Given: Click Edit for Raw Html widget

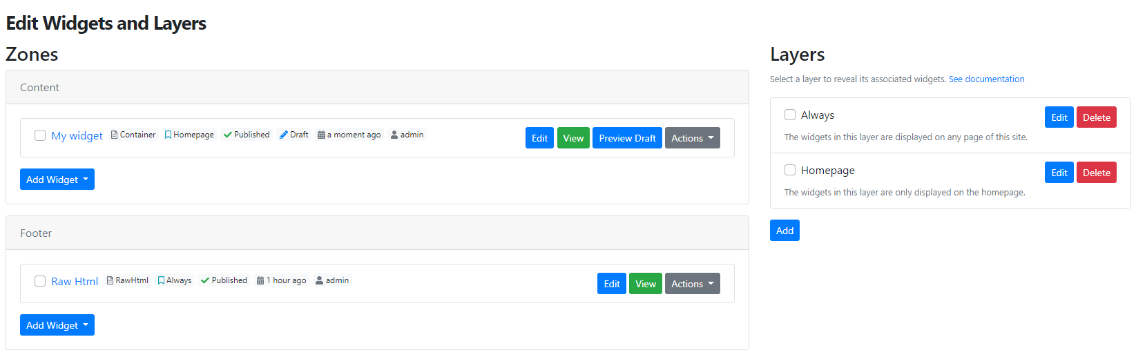Looking at the screenshot, I should click(x=612, y=284).
